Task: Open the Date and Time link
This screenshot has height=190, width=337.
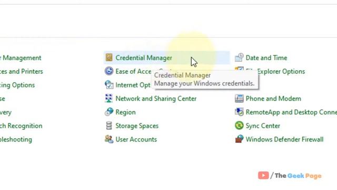Action: pyautogui.click(x=266, y=58)
